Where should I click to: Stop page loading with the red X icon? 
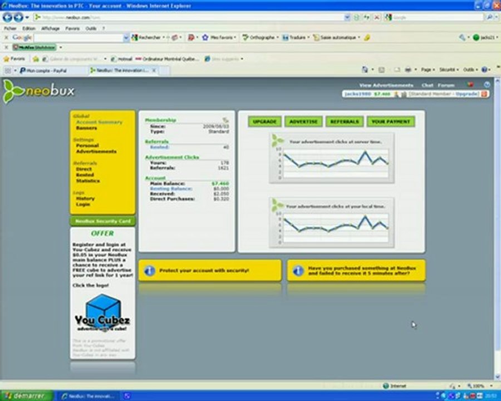tap(377, 17)
